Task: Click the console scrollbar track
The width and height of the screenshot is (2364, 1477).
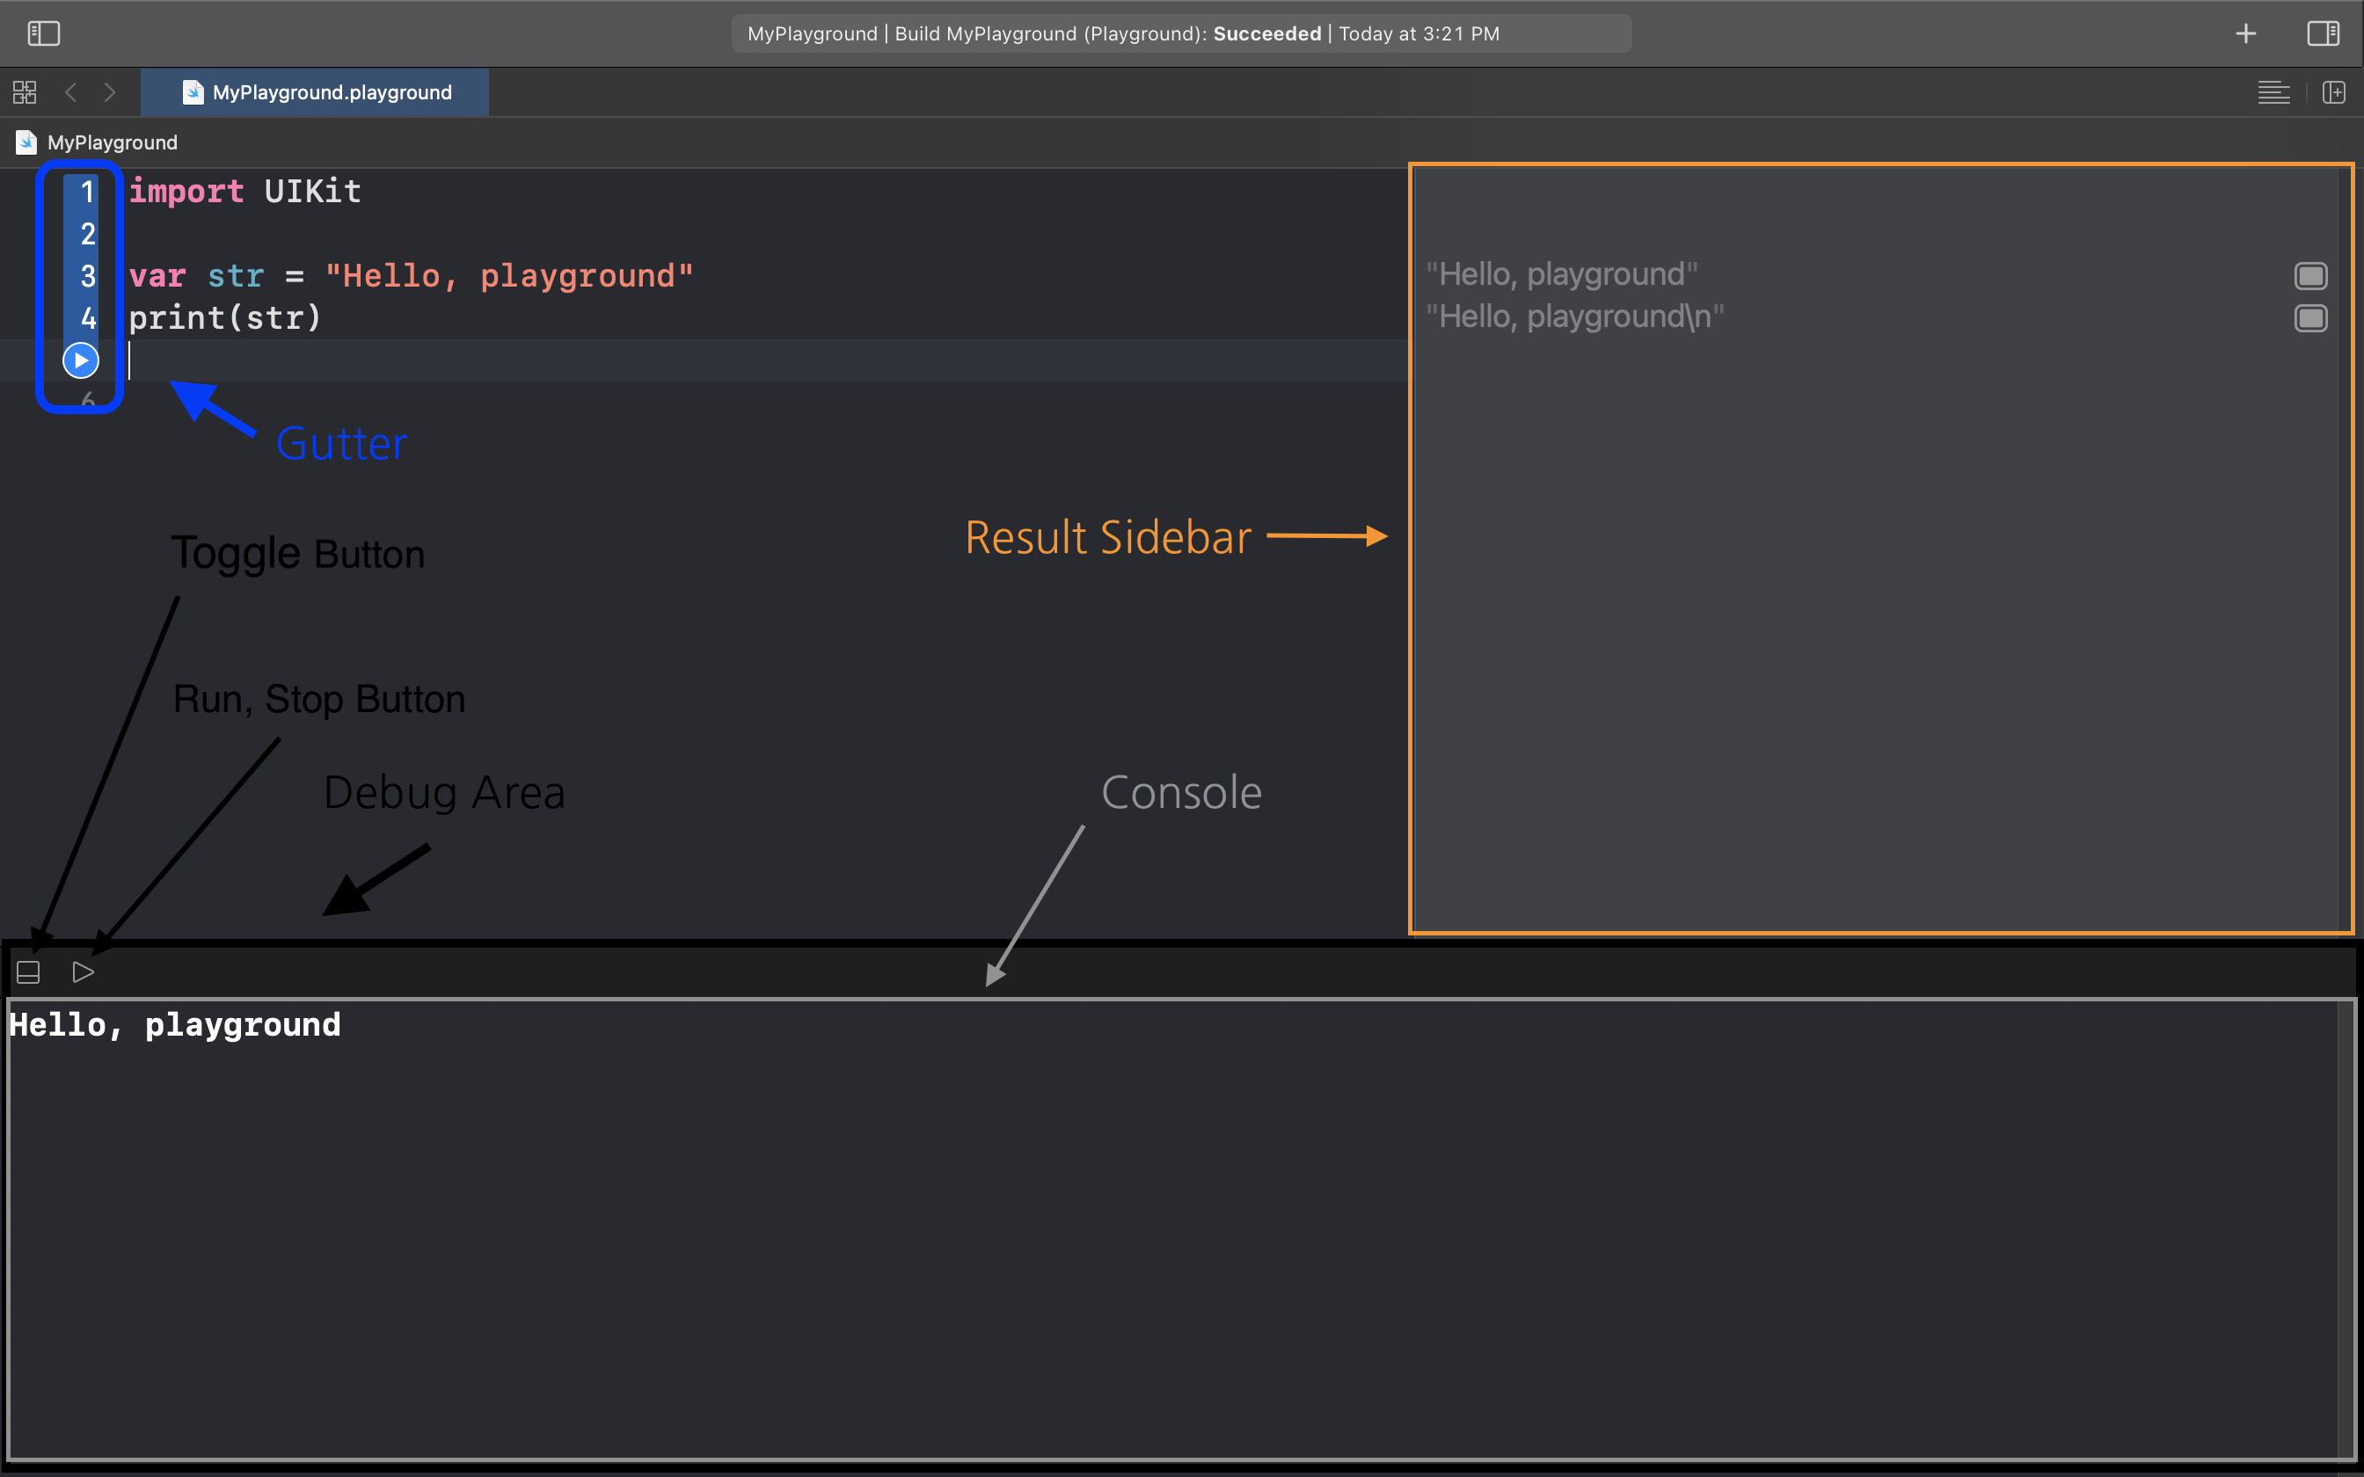Action: coord(2346,1227)
